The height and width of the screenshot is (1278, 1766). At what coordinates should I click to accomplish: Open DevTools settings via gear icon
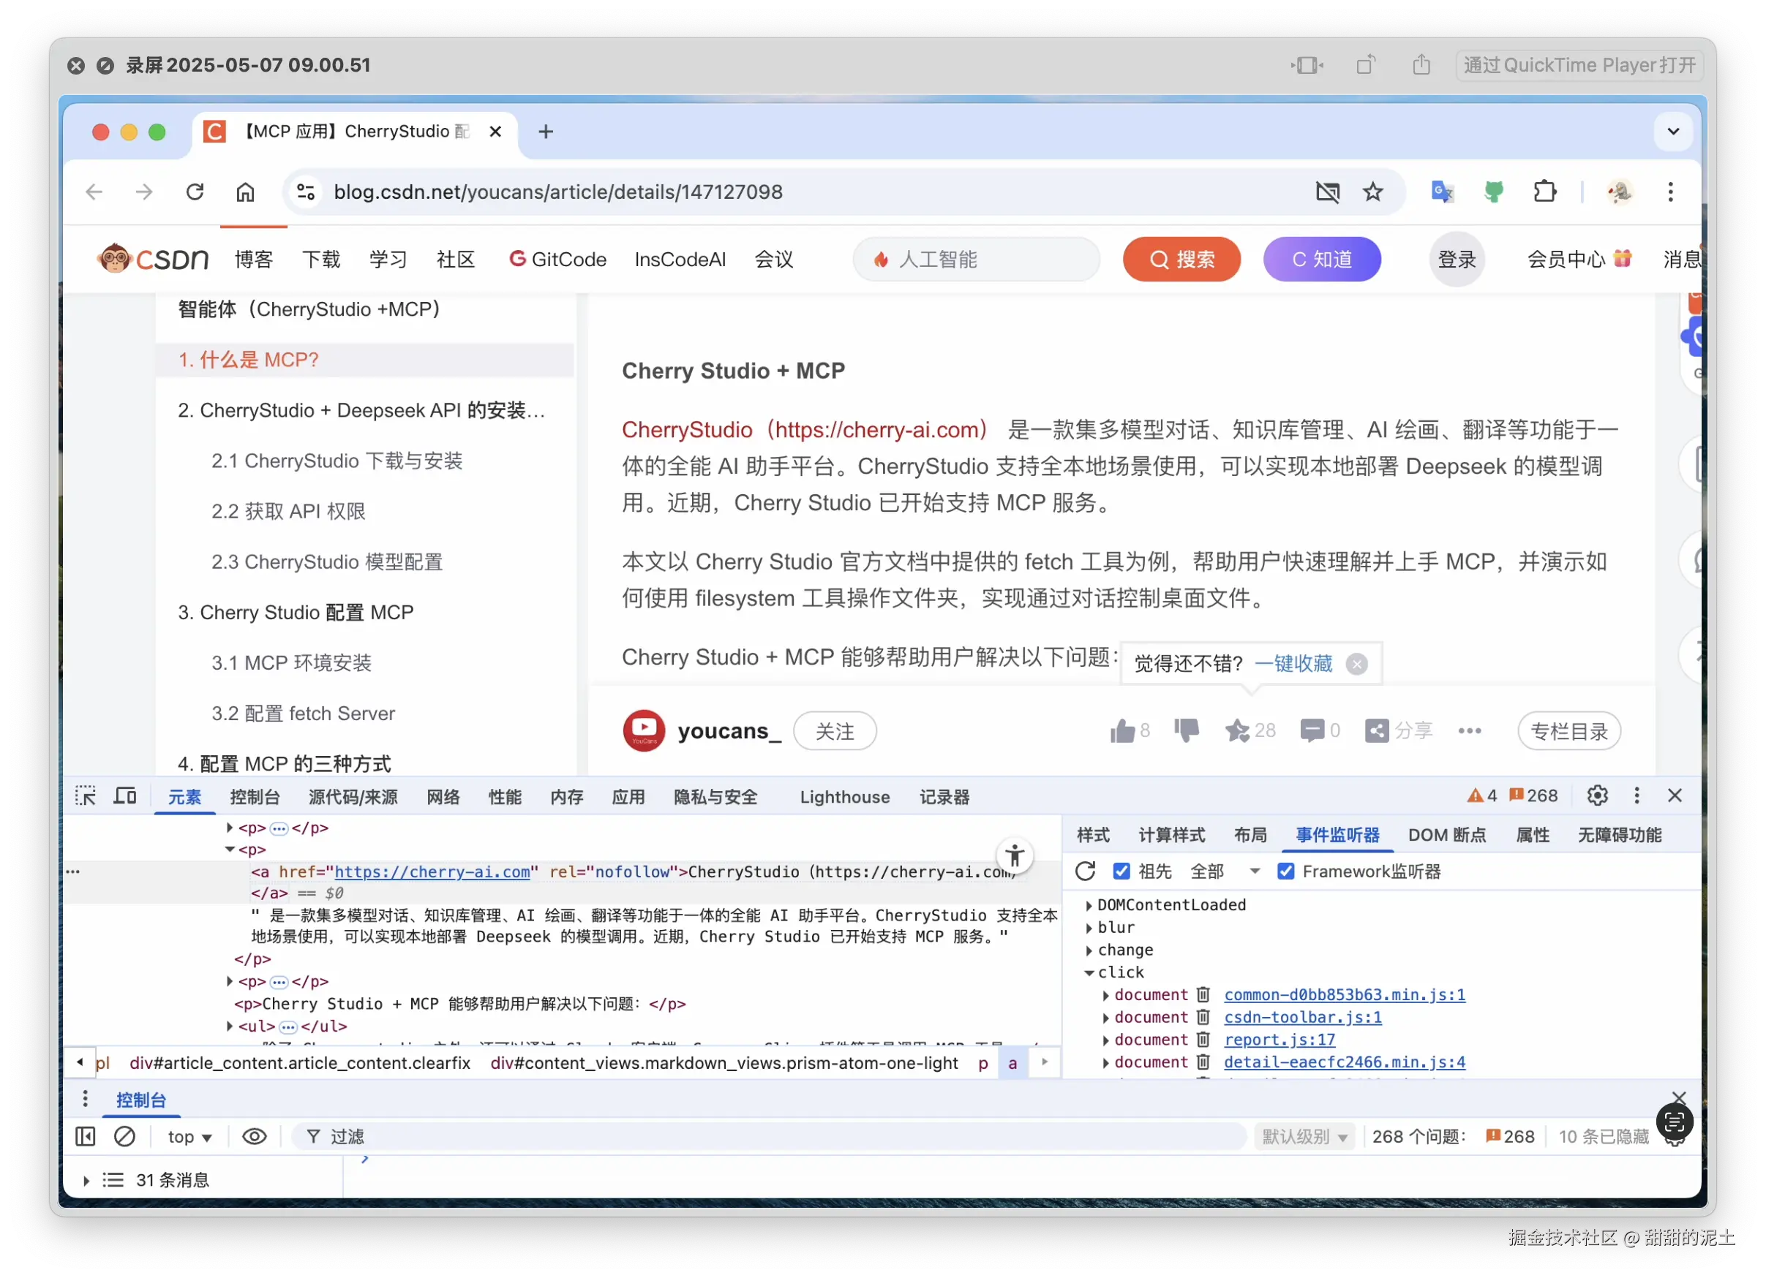tap(1597, 795)
